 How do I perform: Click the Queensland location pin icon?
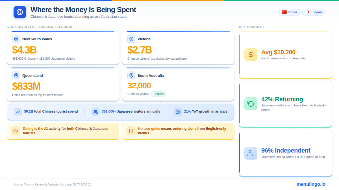click(16, 75)
